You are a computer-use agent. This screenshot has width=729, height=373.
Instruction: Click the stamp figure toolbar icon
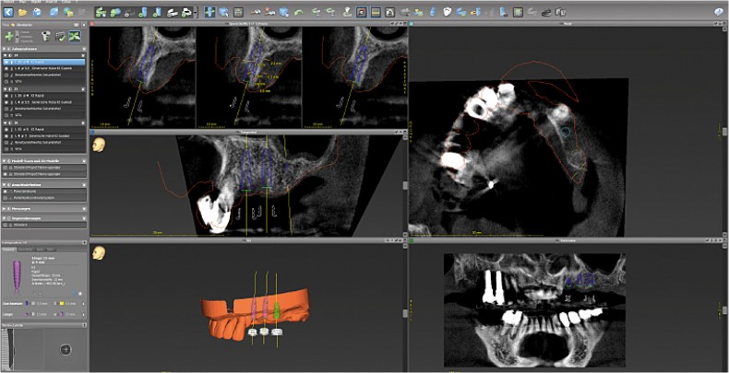click(347, 12)
